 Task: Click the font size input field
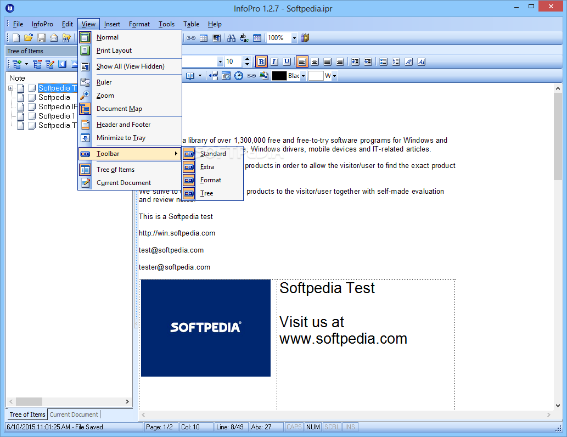coord(234,62)
